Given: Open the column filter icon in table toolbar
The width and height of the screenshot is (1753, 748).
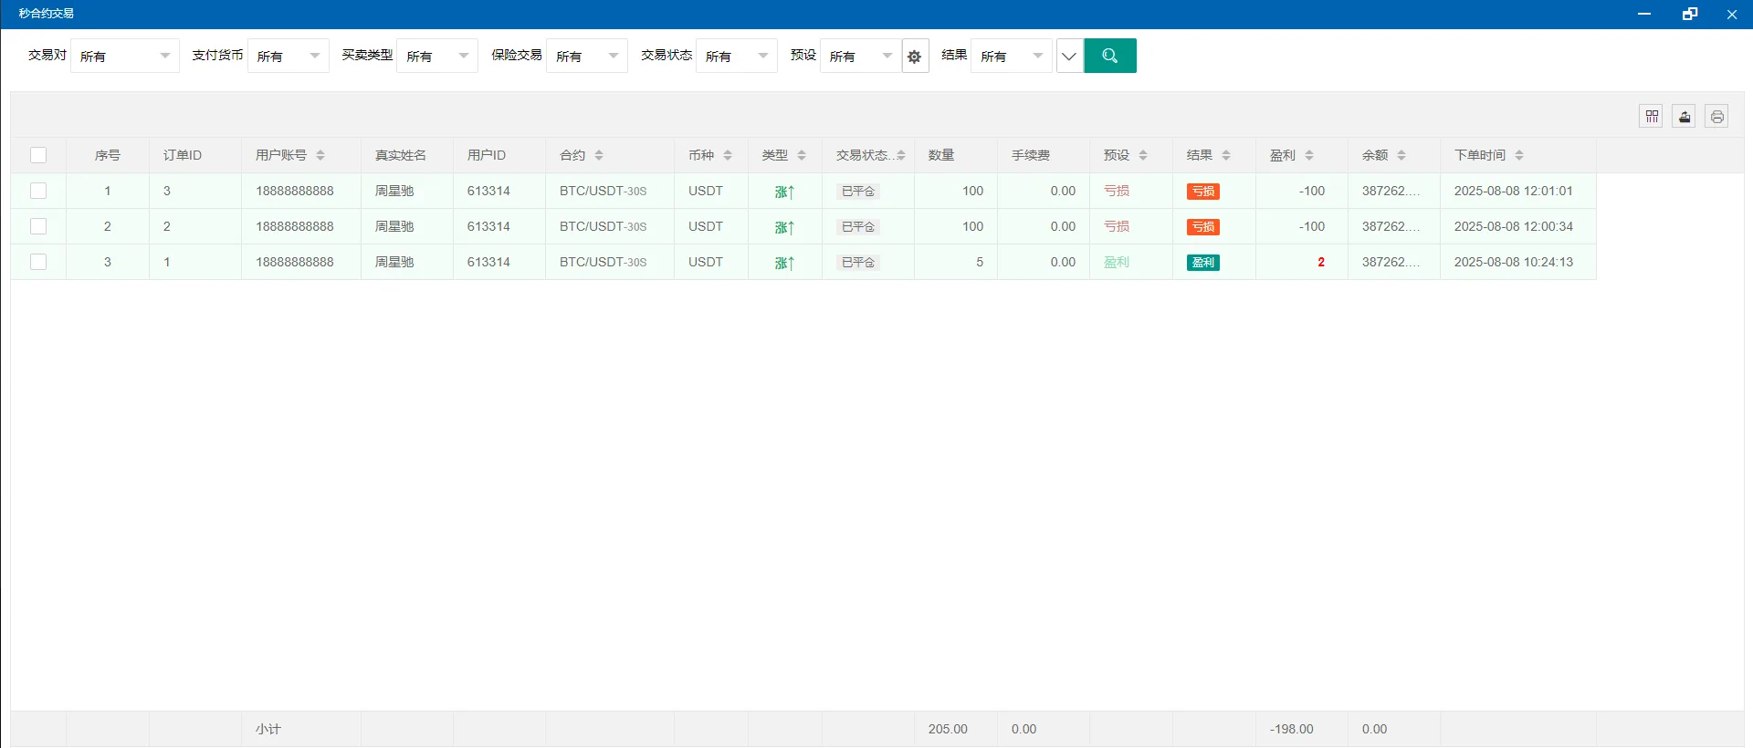Looking at the screenshot, I should (1651, 116).
